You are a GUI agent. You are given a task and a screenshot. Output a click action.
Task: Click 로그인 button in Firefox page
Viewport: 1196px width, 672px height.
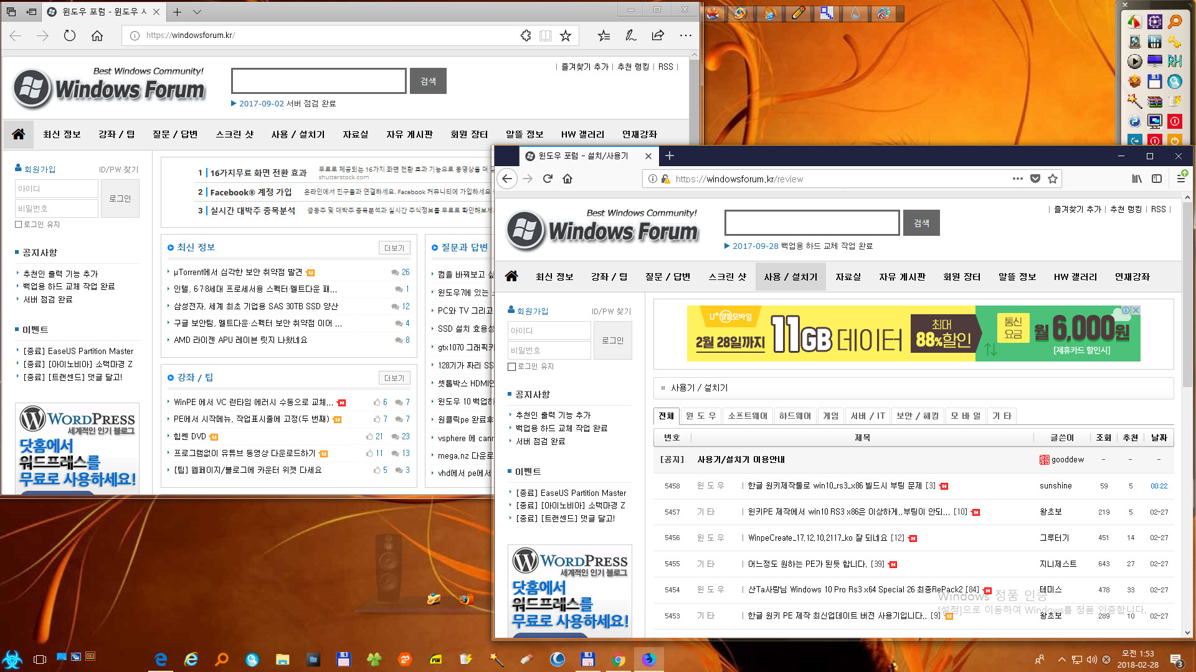click(x=613, y=340)
